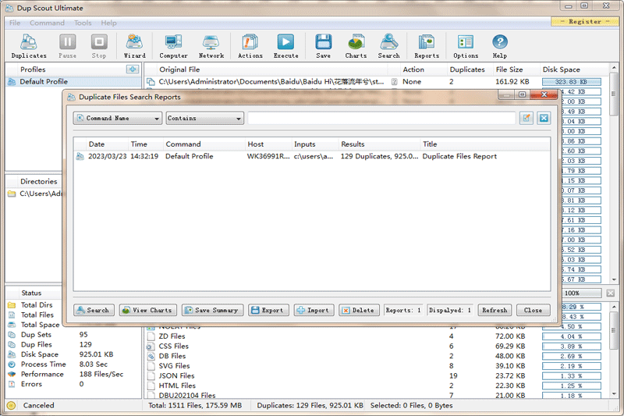Viewport: 624px width, 416px height.
Task: Select Default Profile in Profiles panel
Action: click(x=73, y=82)
